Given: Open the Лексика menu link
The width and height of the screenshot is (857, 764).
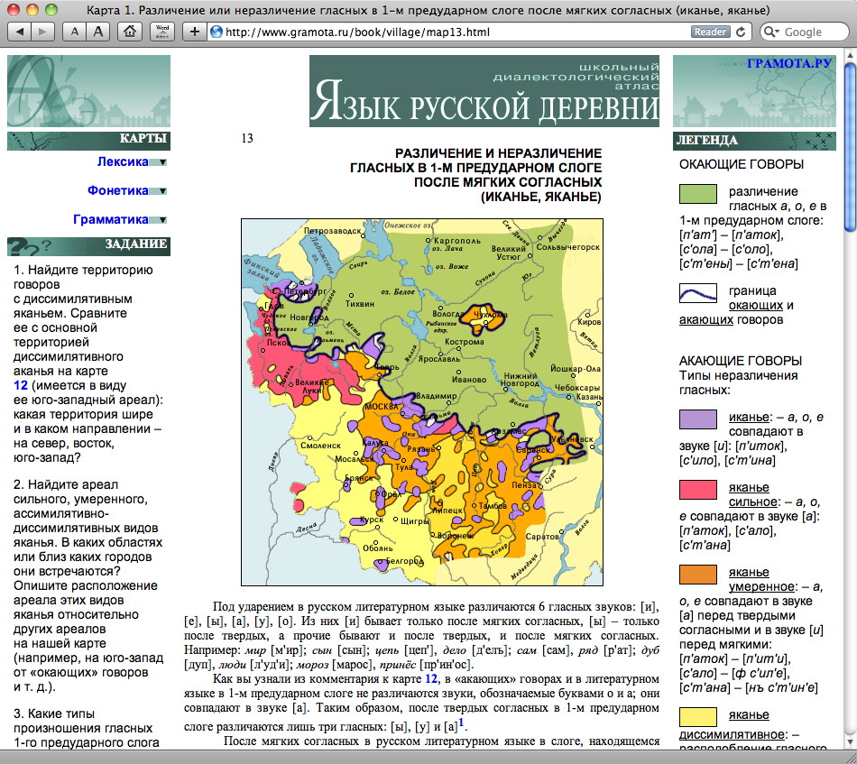Looking at the screenshot, I should point(123,161).
